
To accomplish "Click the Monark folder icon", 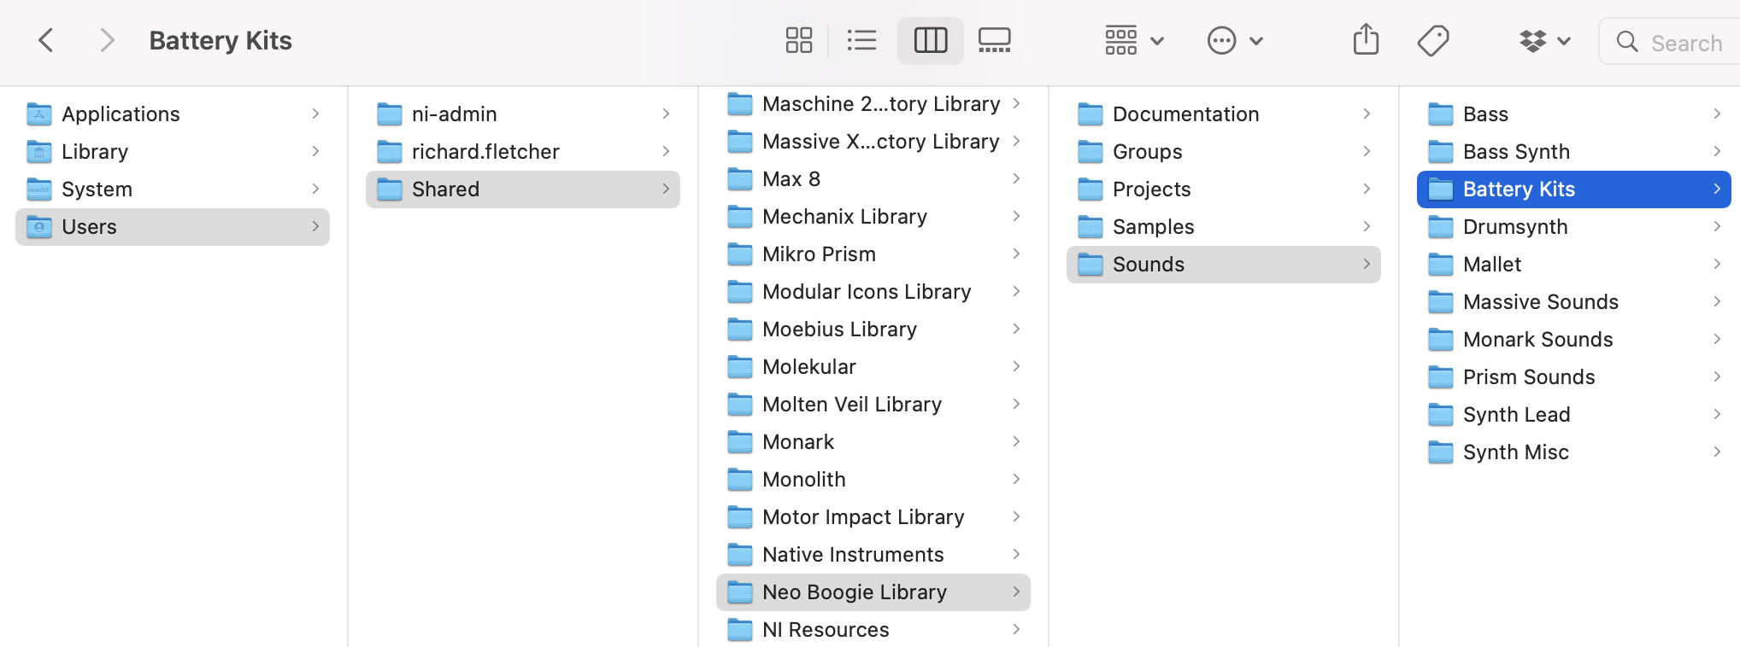I will point(739,442).
